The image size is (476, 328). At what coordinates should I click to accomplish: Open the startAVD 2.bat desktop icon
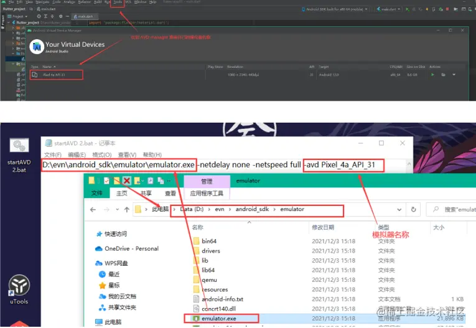coord(19,156)
